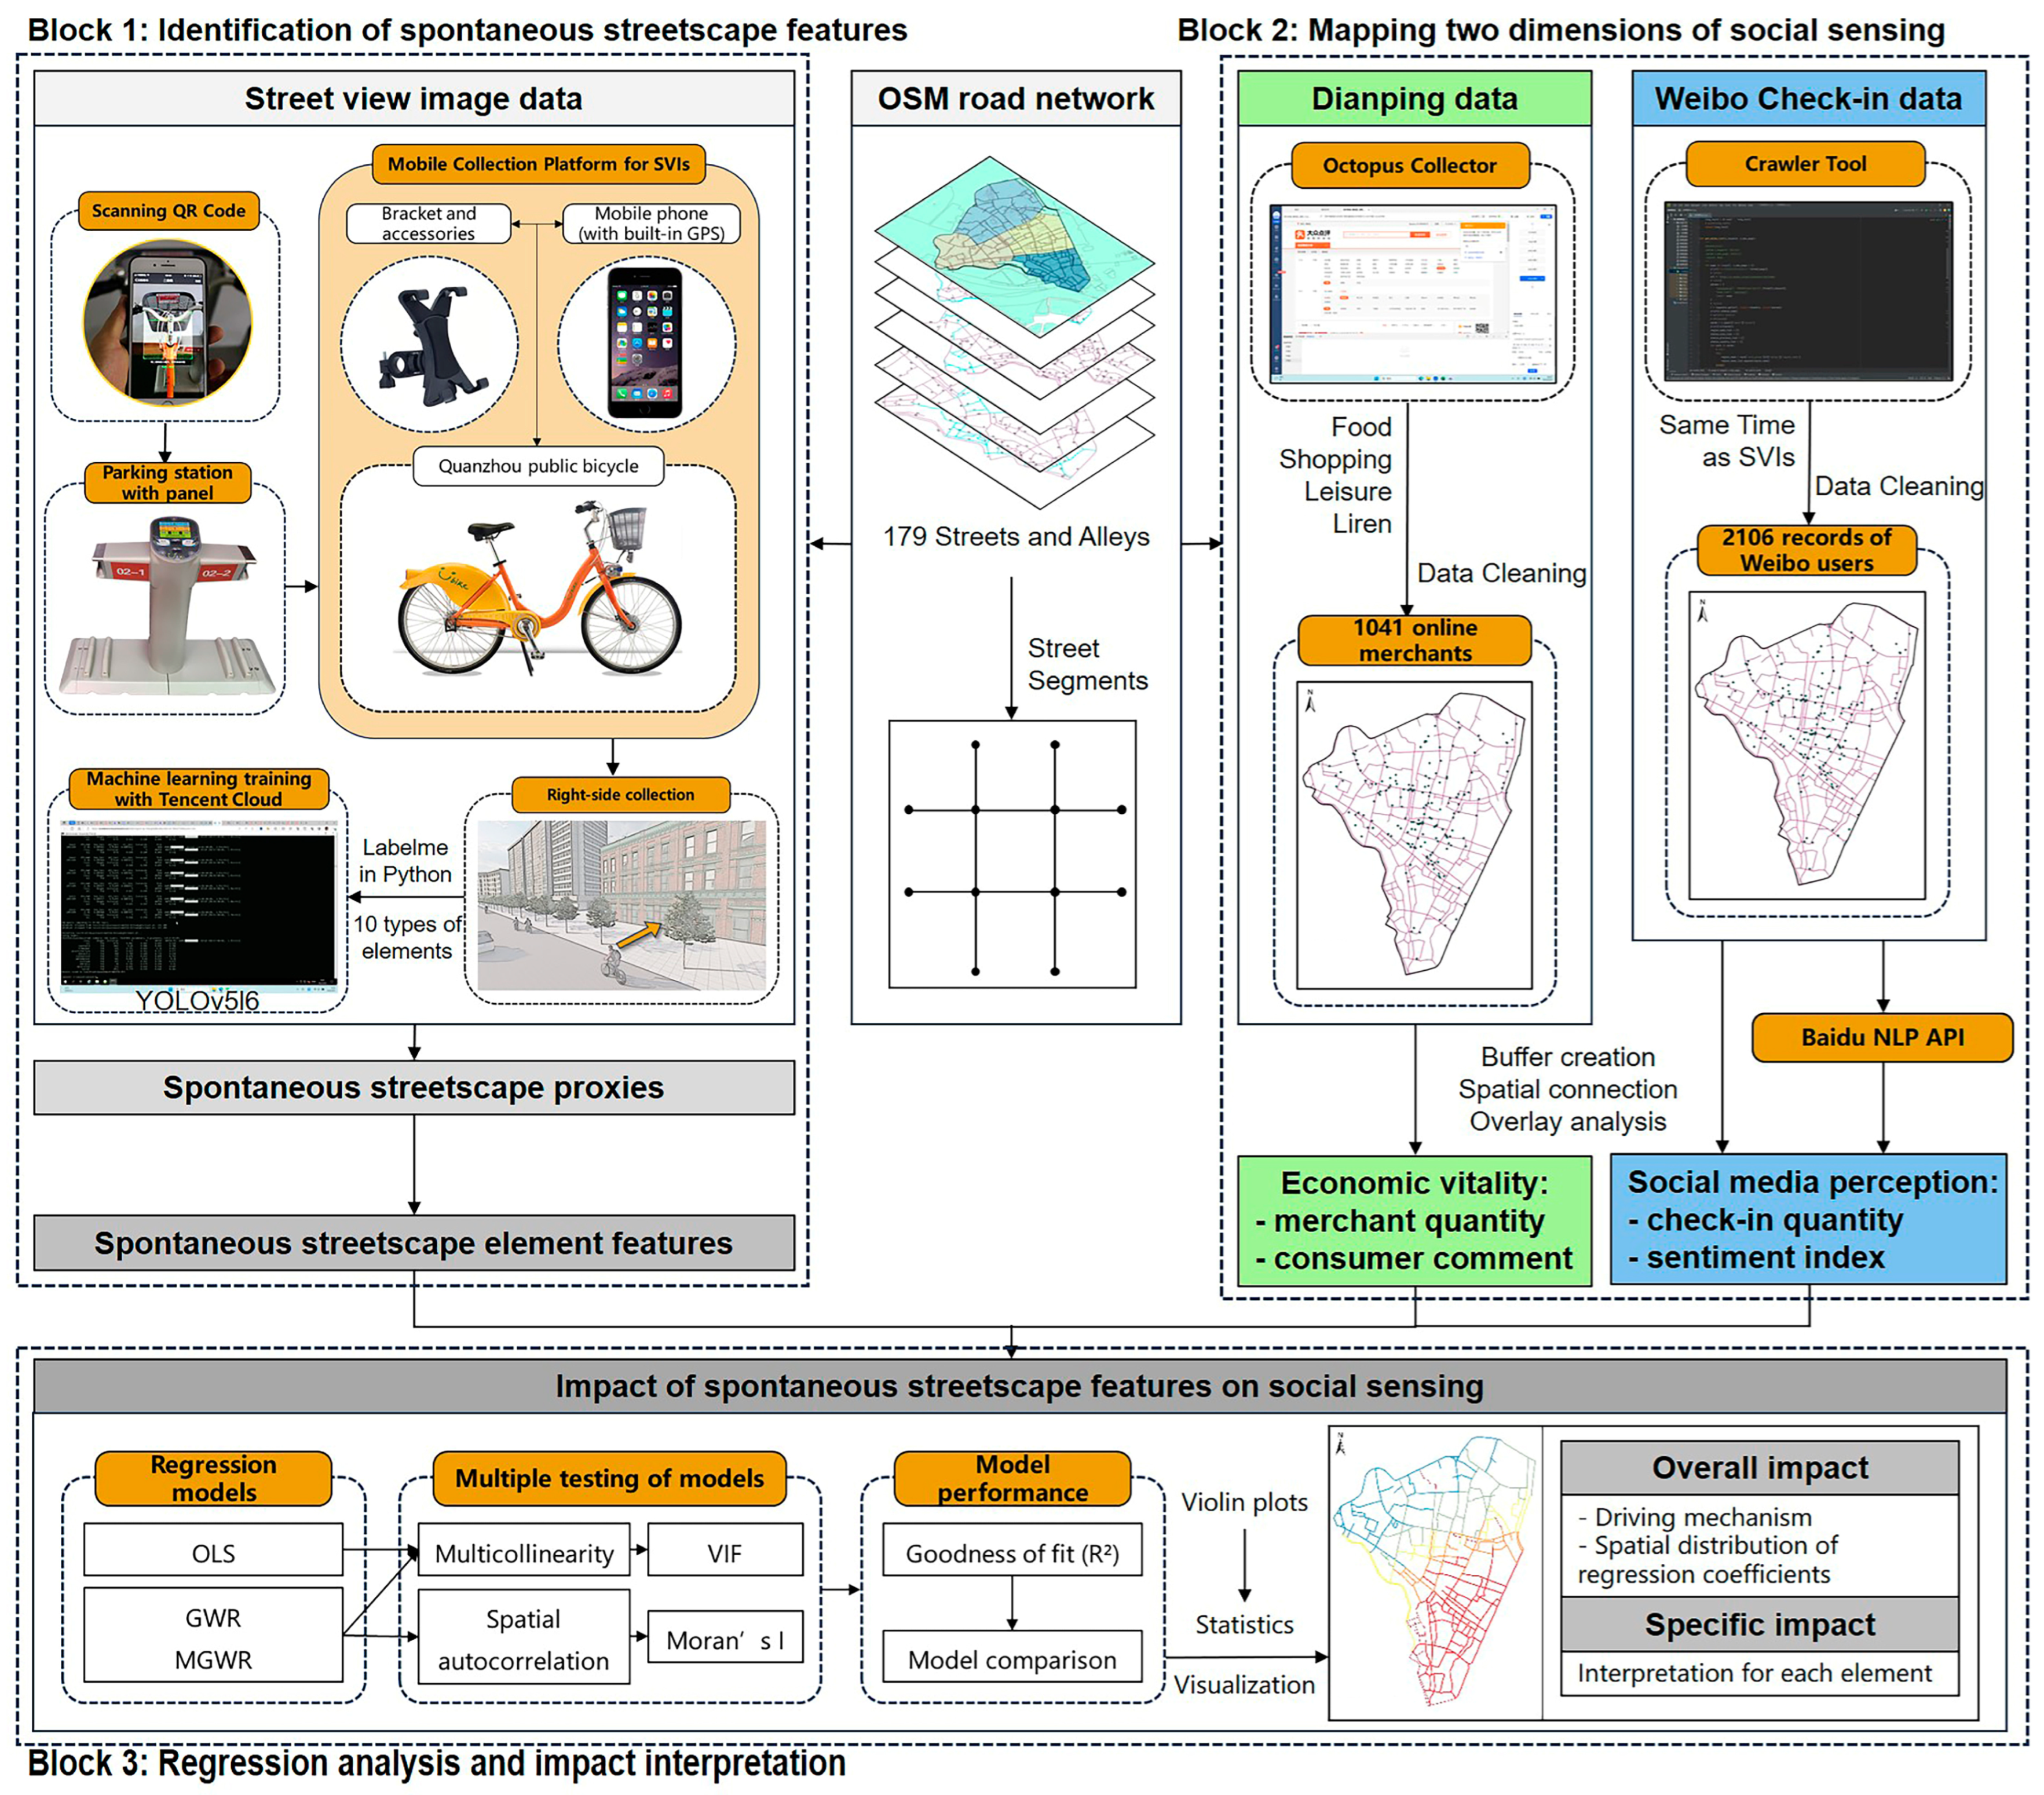The height and width of the screenshot is (1795, 2044).
Task: Select the Mobile Collection Platform for SVIs label
Action: (x=538, y=164)
